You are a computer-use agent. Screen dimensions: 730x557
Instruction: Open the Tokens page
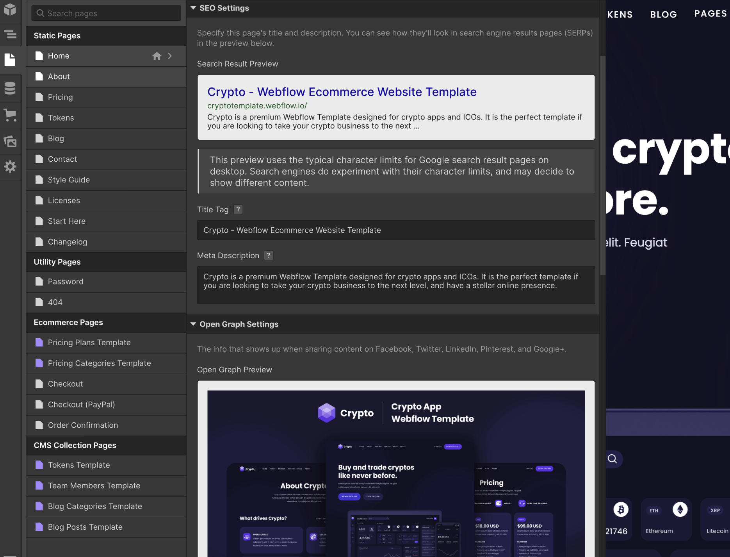pyautogui.click(x=106, y=118)
